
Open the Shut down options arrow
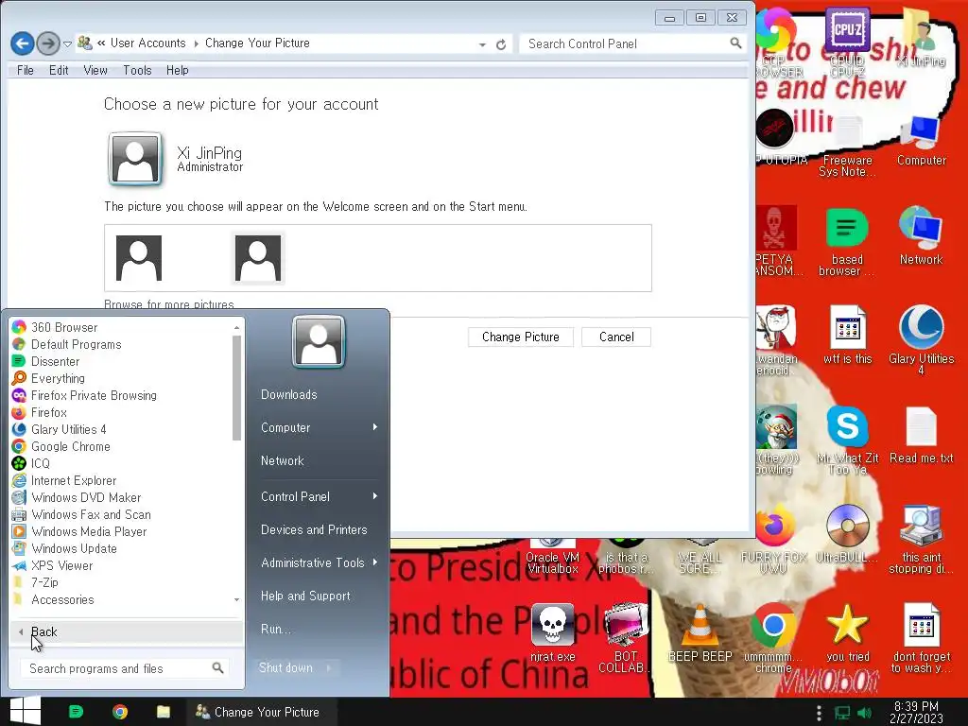328,668
